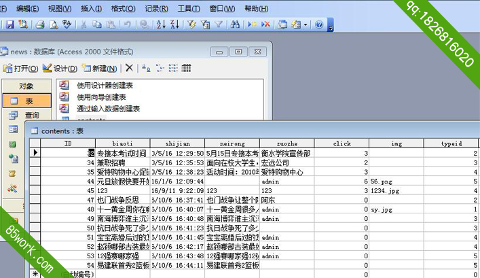Click cell sy.jpg in img column
This screenshot has height=278, width=480.
[396, 209]
